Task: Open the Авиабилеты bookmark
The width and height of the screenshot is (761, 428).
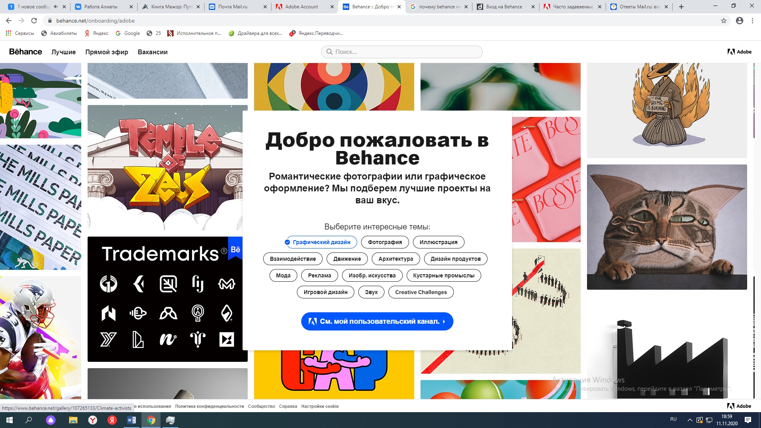Action: [x=59, y=33]
